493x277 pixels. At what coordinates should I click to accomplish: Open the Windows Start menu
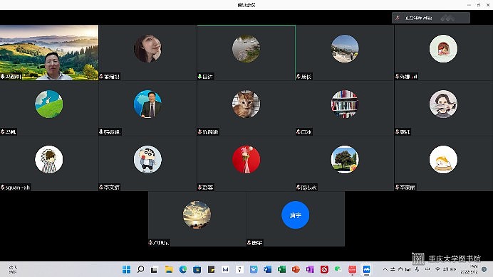[x=126, y=269]
